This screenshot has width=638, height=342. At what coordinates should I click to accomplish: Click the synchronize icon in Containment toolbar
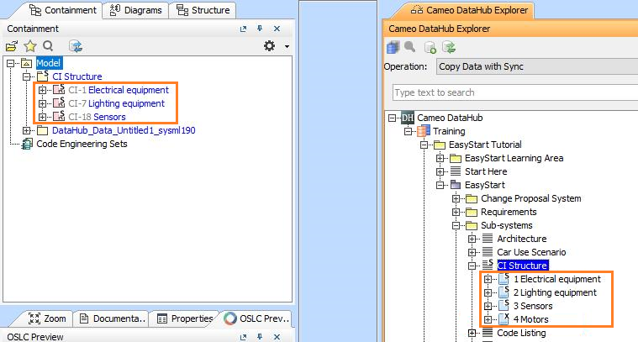tap(76, 46)
